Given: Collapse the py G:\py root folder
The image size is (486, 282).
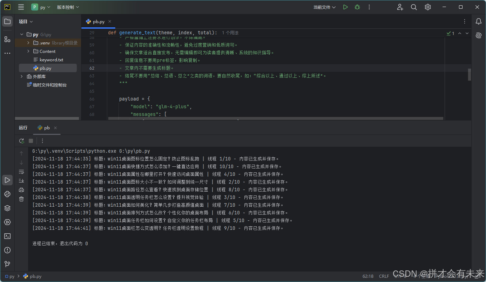Looking at the screenshot, I should coord(21,35).
